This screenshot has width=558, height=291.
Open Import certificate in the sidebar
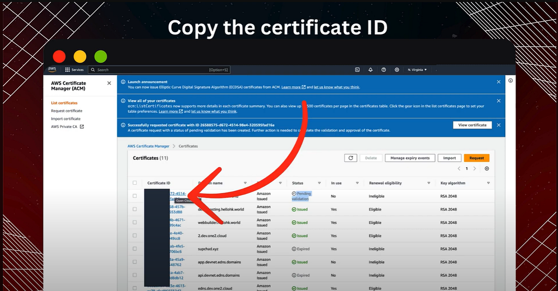click(66, 118)
